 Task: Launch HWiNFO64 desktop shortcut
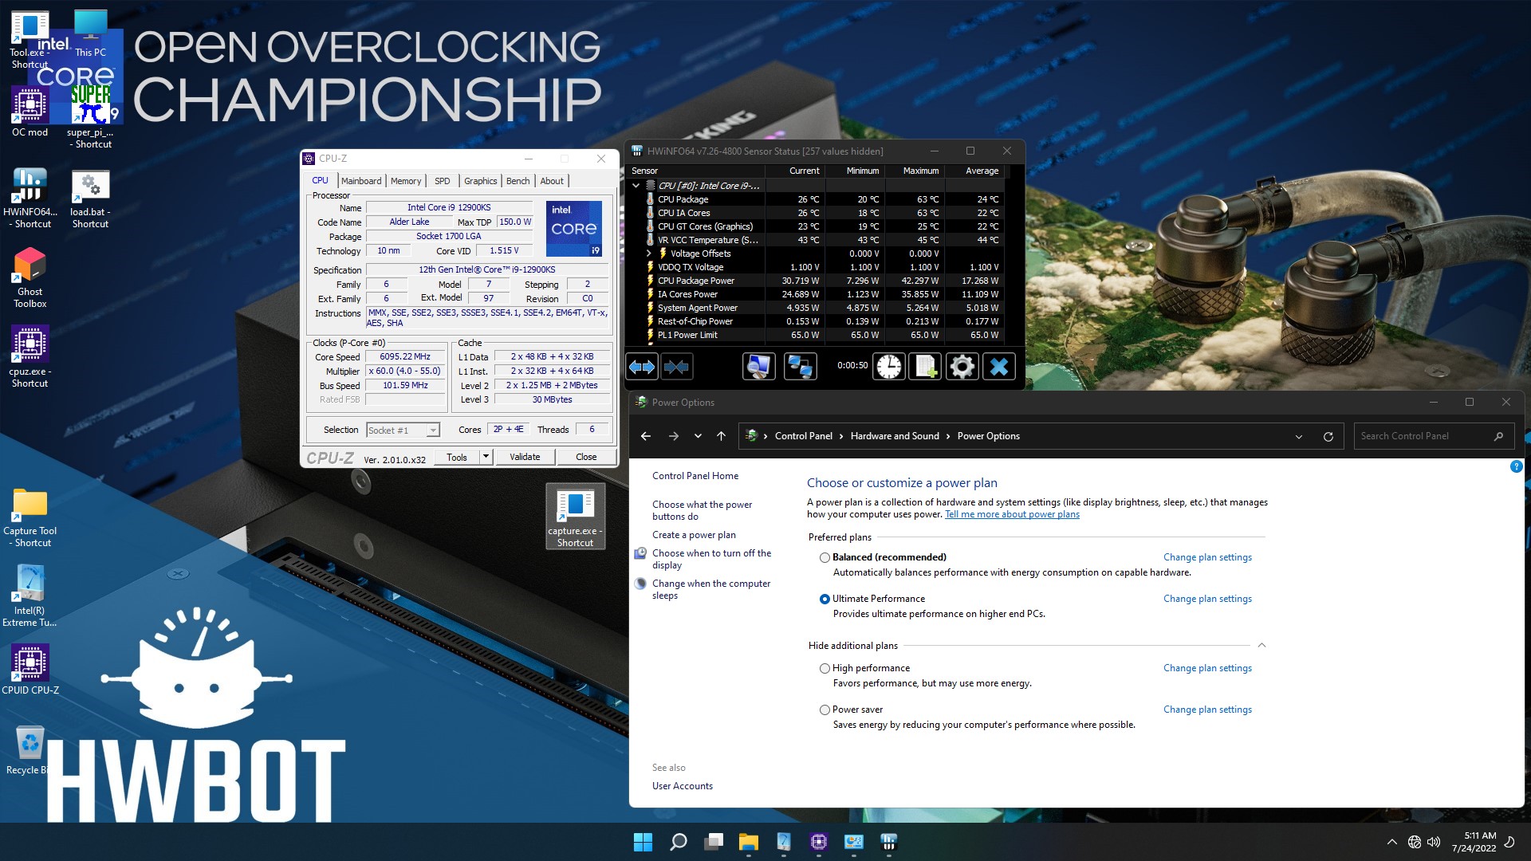[30, 198]
